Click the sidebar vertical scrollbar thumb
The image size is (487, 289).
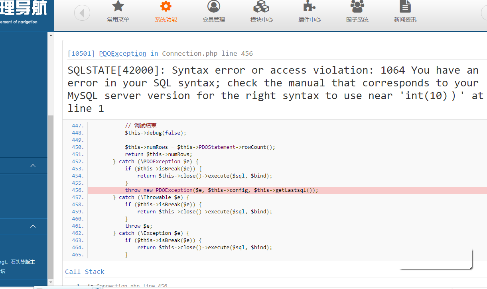point(51,195)
